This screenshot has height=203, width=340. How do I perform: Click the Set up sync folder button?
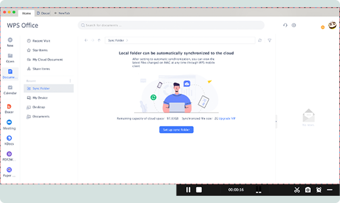(176, 129)
